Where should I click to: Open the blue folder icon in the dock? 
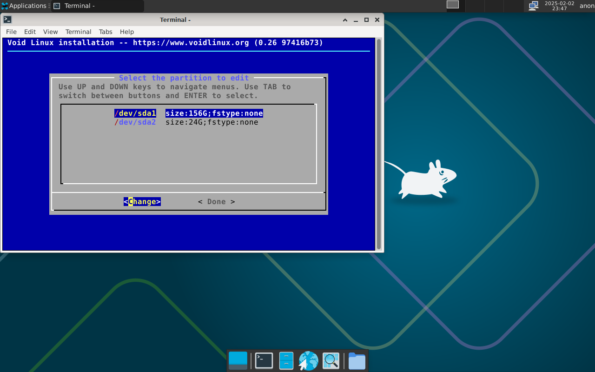pyautogui.click(x=357, y=361)
